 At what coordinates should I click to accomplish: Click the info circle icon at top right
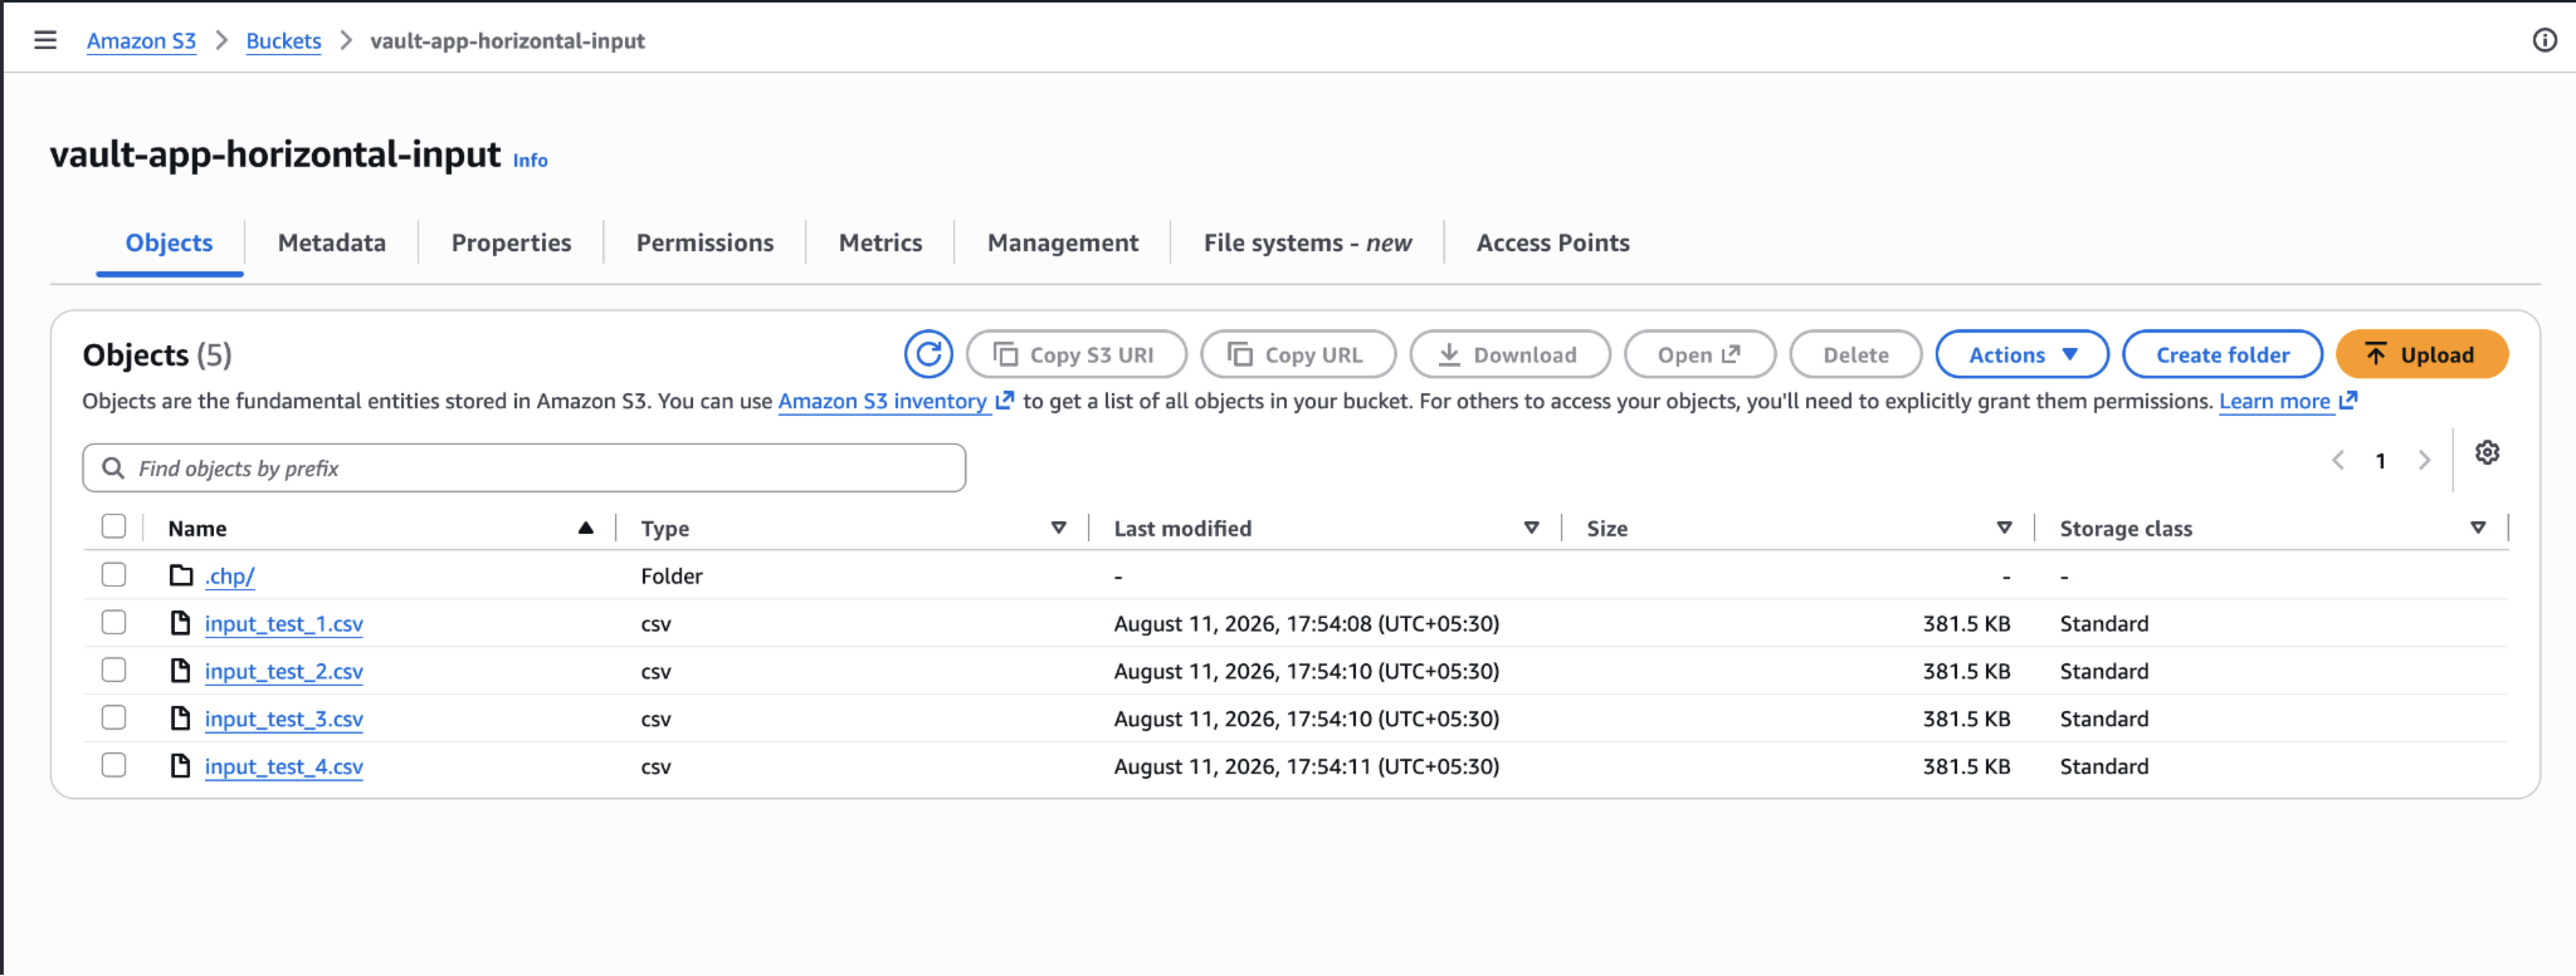tap(2544, 40)
